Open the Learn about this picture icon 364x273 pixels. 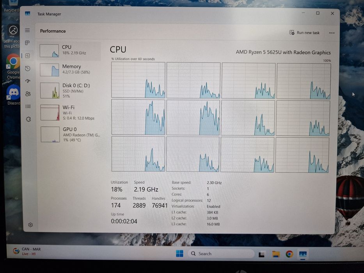(12, 36)
